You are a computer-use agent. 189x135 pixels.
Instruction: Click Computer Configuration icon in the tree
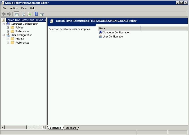[x=8, y=24]
